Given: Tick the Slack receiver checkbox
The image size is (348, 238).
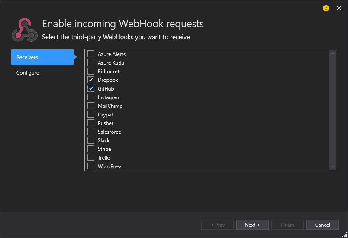Looking at the screenshot, I should (91, 141).
